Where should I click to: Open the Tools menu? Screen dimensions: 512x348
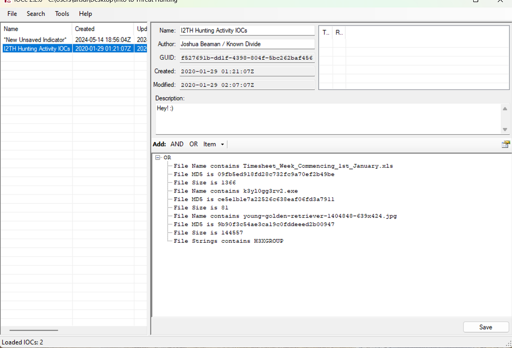(62, 14)
